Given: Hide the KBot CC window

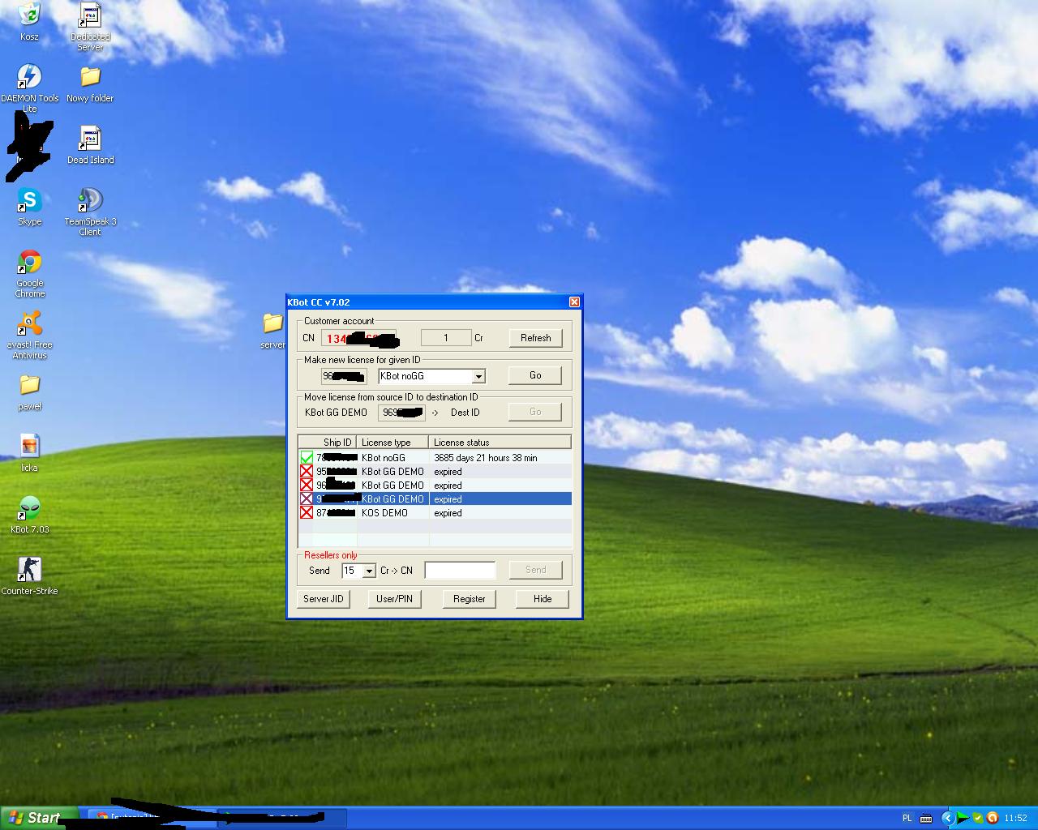Looking at the screenshot, I should 543,599.
